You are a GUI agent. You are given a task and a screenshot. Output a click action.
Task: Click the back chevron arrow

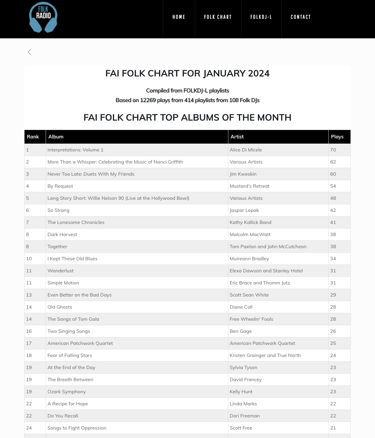(x=30, y=52)
